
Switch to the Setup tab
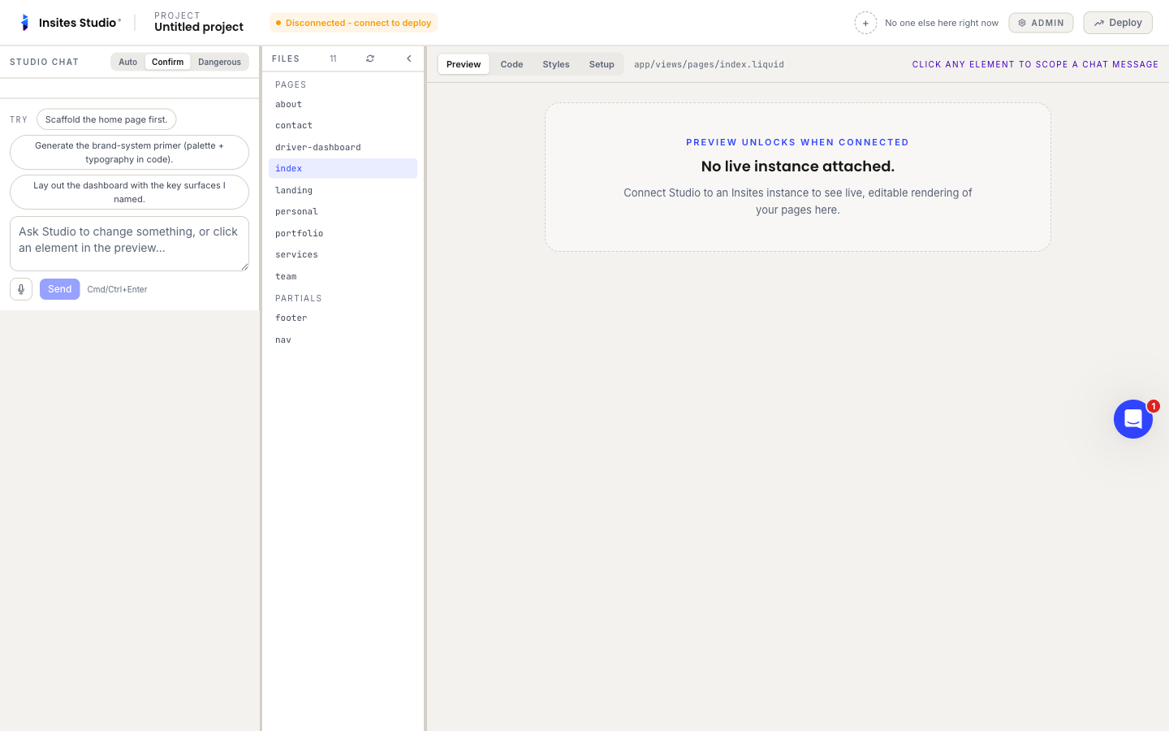pos(602,64)
